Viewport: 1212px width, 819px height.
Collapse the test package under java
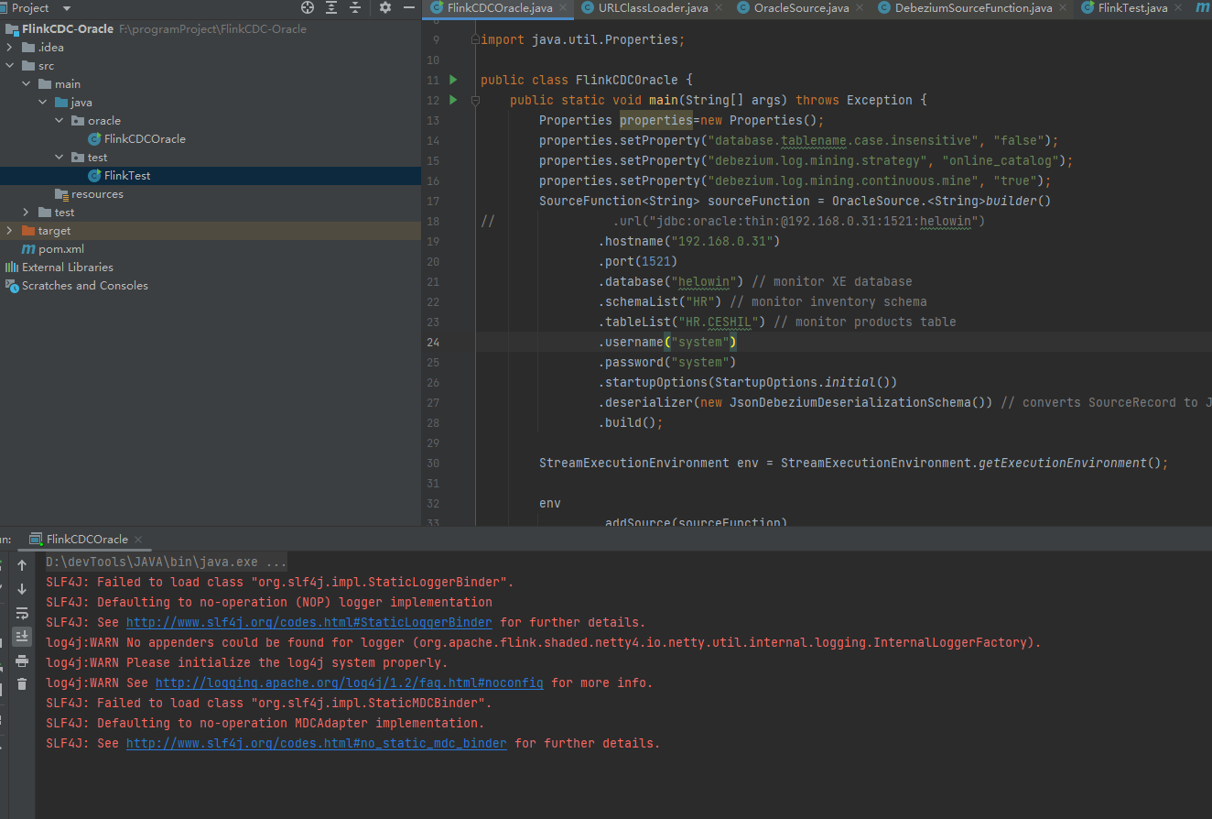60,158
